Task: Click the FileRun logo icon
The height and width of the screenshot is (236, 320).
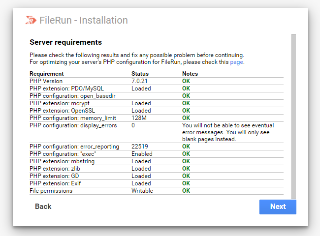Action: [x=31, y=20]
